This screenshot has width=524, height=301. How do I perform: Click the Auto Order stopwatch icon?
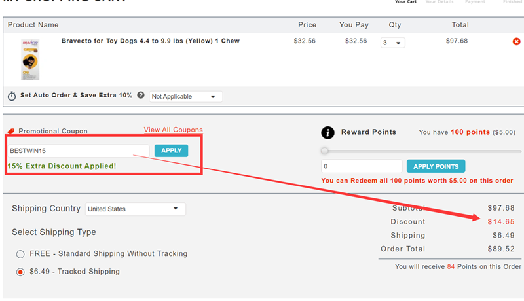coord(12,96)
